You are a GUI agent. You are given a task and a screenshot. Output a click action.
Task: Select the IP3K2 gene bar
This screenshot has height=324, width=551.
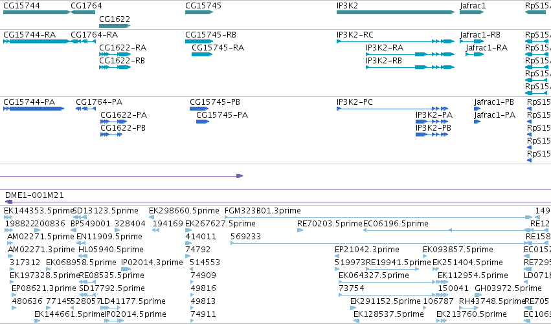point(396,12)
